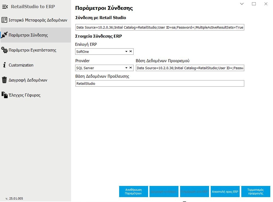
Task: Open Ιστορικό Μεταφοράς Δεδομένων menu item
Action: [x=38, y=20]
